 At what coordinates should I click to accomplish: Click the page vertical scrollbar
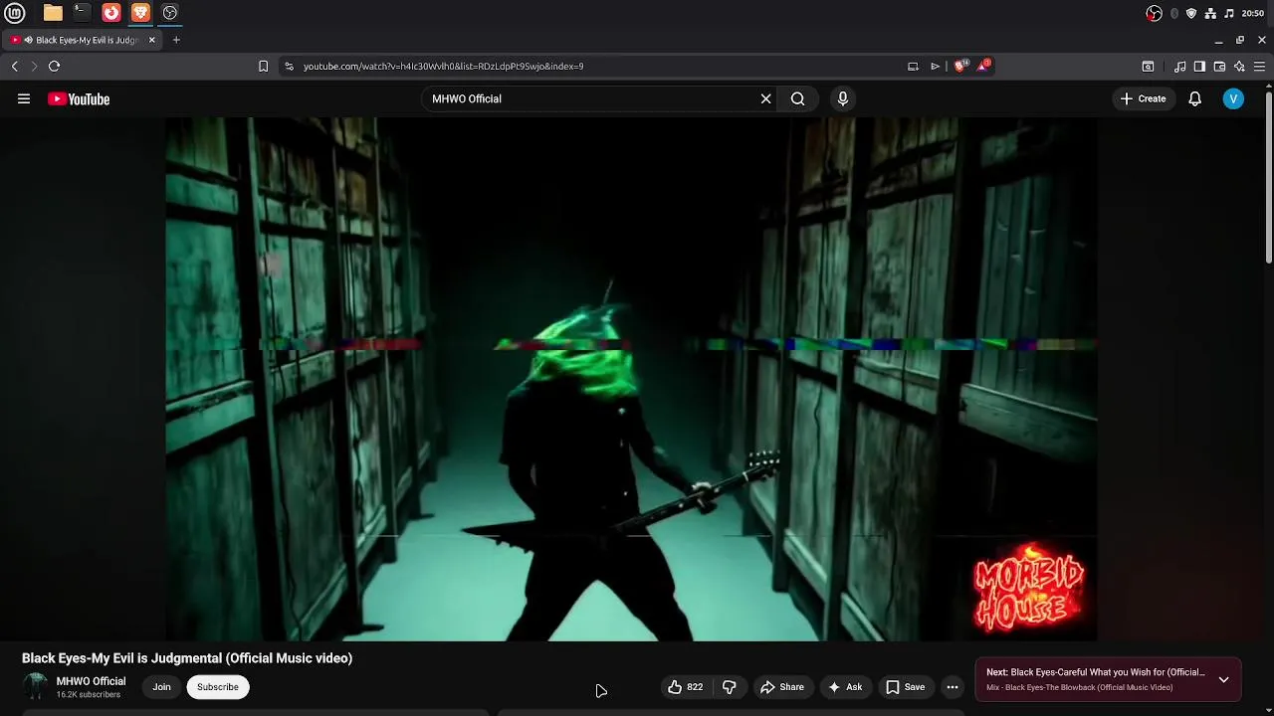tap(1268, 178)
